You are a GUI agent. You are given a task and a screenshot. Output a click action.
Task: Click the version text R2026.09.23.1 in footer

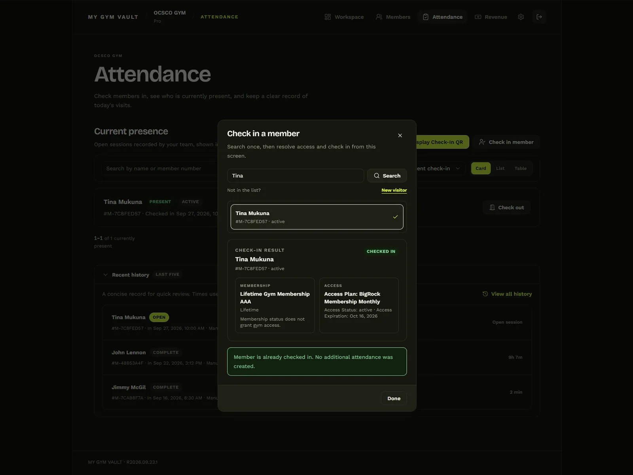pos(142,462)
